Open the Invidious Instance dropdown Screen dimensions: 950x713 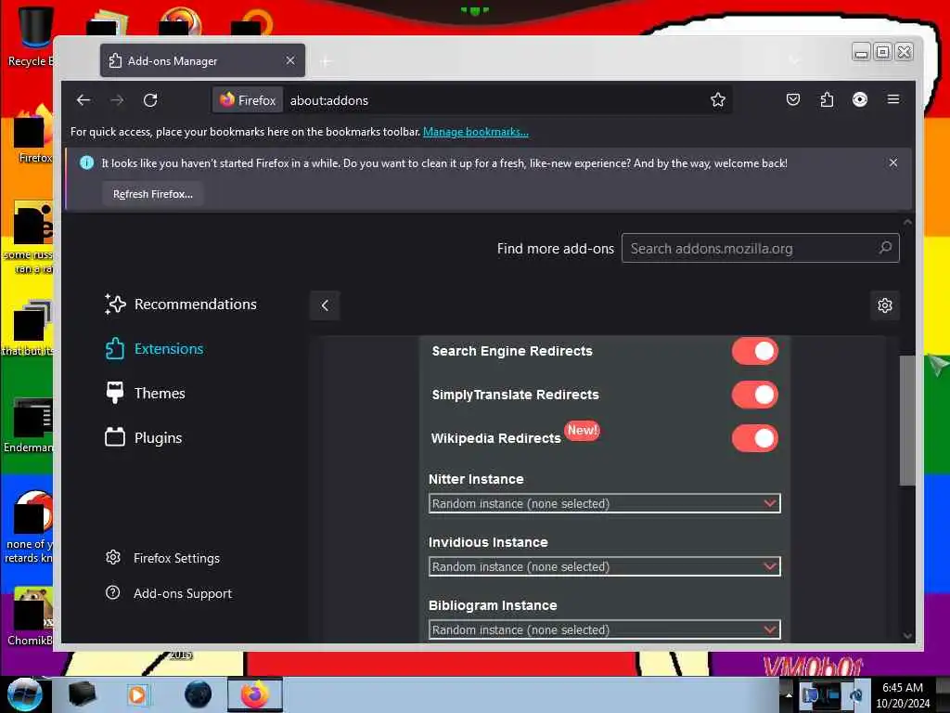coord(604,566)
